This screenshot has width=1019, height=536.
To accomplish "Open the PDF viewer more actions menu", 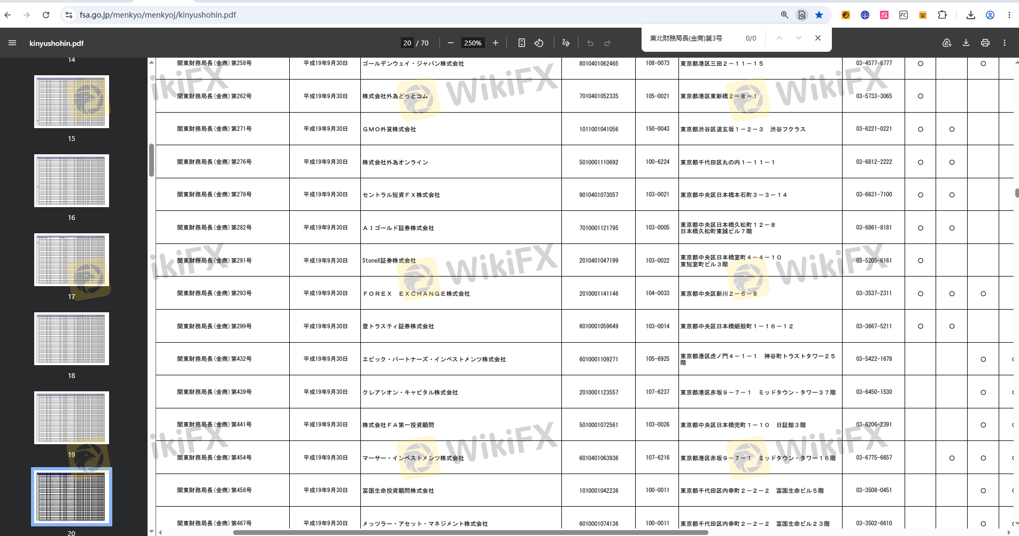I will 1005,43.
